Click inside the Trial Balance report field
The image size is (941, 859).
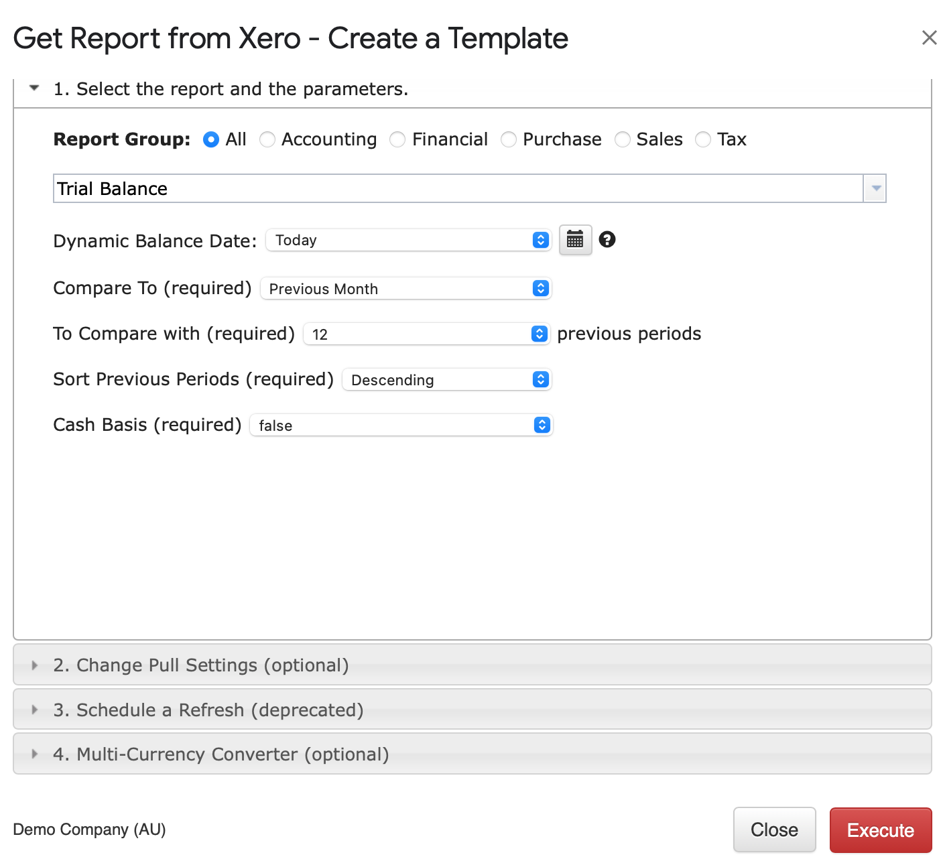[x=458, y=188]
